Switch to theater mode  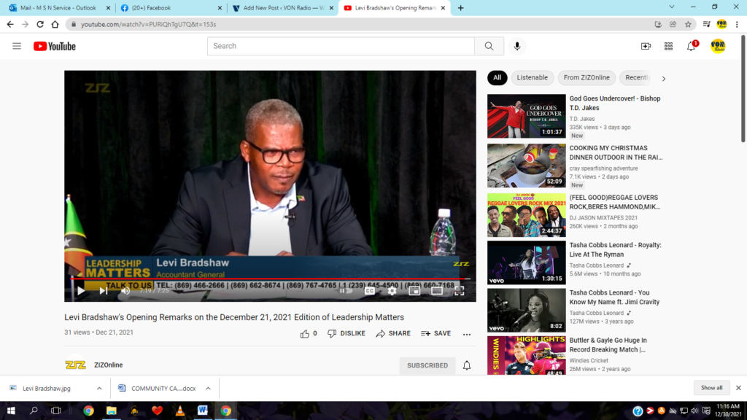(437, 290)
